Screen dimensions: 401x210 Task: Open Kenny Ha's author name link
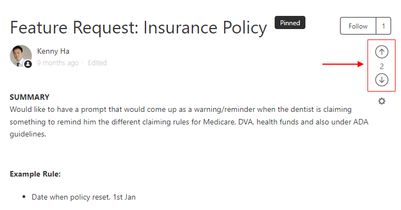pyautogui.click(x=53, y=52)
